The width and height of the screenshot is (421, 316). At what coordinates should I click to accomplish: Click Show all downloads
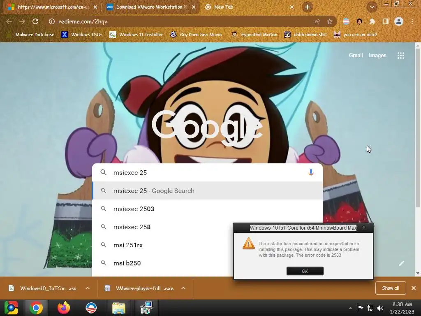pyautogui.click(x=391, y=288)
